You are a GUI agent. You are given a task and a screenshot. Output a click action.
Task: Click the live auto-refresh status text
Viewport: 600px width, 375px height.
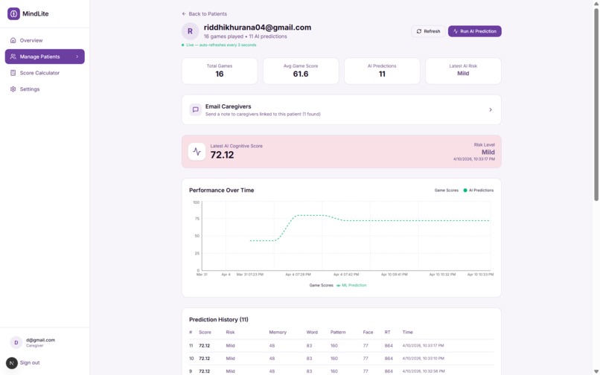[221, 45]
